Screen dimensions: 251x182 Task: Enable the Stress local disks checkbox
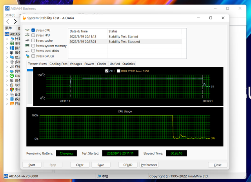33,51
